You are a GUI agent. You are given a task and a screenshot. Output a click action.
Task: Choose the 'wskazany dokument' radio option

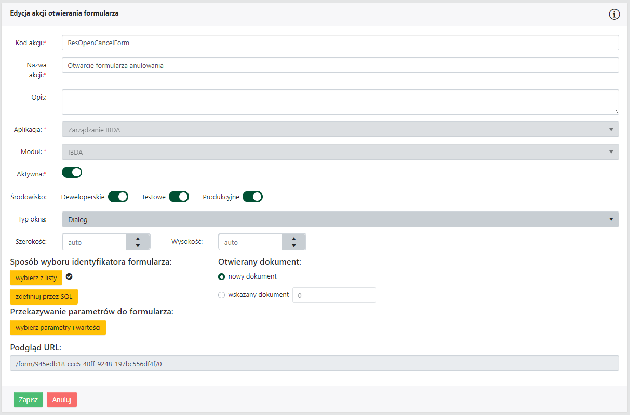[222, 295]
